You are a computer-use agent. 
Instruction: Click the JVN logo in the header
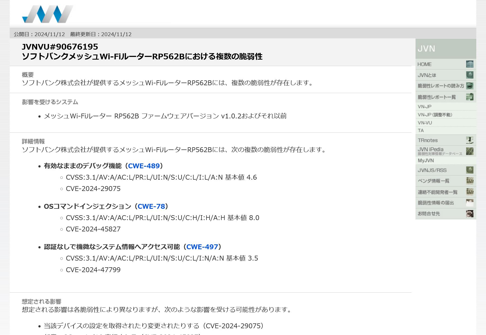pos(48,14)
